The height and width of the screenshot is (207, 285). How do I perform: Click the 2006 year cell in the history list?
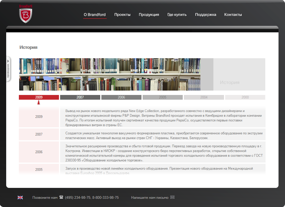click(39, 152)
